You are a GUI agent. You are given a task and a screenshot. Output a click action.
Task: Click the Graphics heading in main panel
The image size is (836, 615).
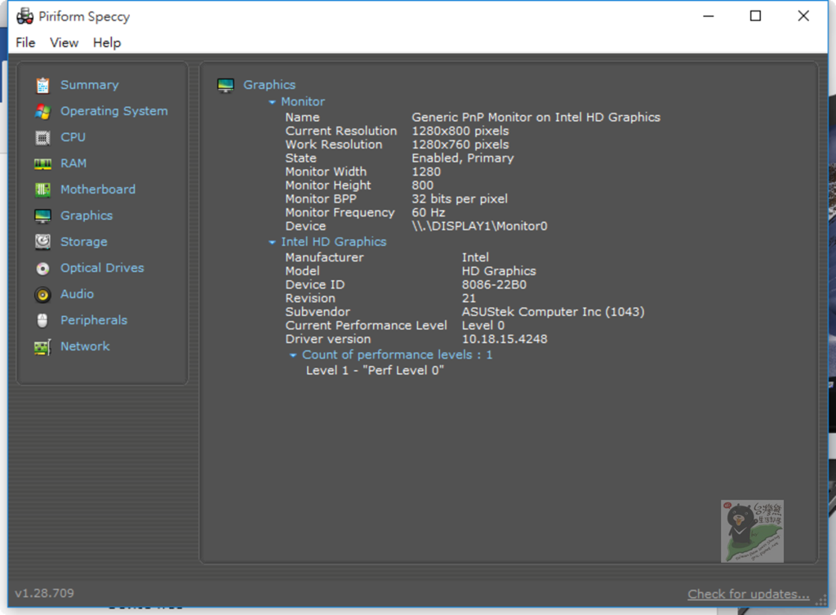click(x=269, y=85)
